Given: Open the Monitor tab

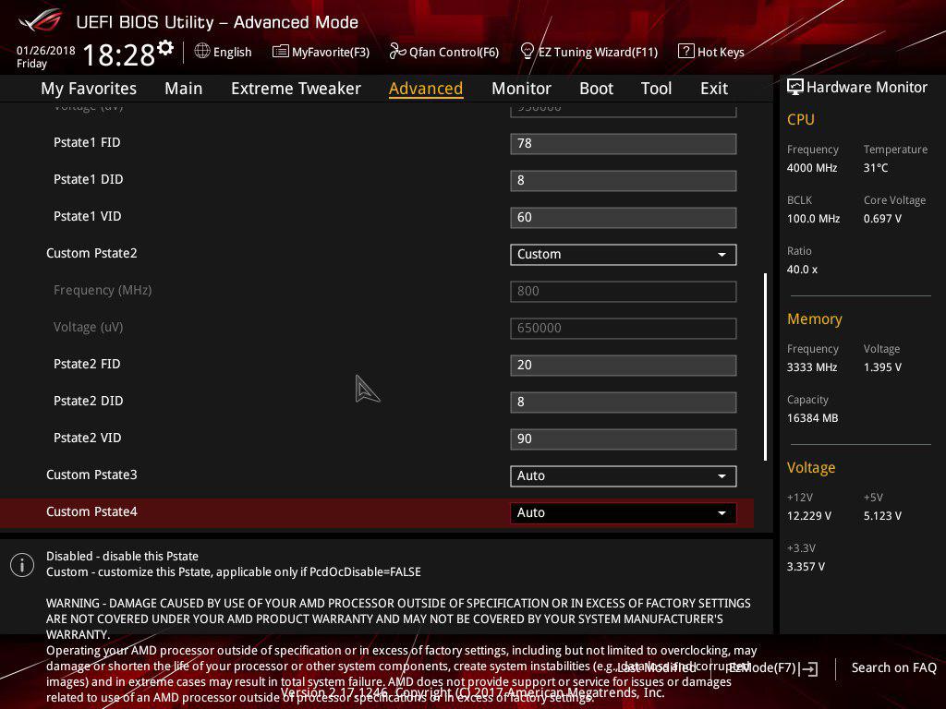Looking at the screenshot, I should [x=521, y=89].
